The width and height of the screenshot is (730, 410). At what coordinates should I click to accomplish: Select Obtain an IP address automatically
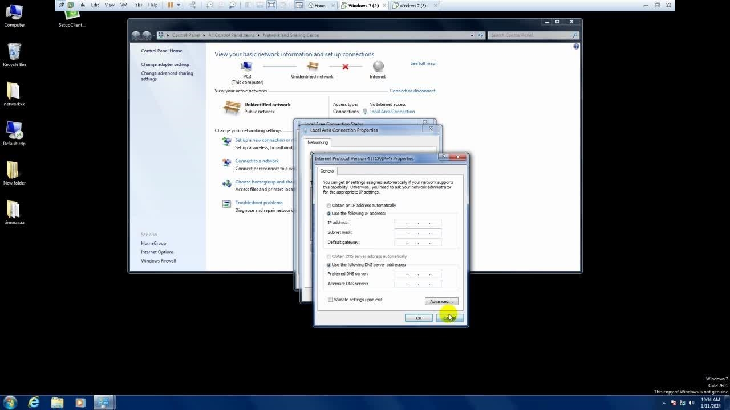pos(329,206)
